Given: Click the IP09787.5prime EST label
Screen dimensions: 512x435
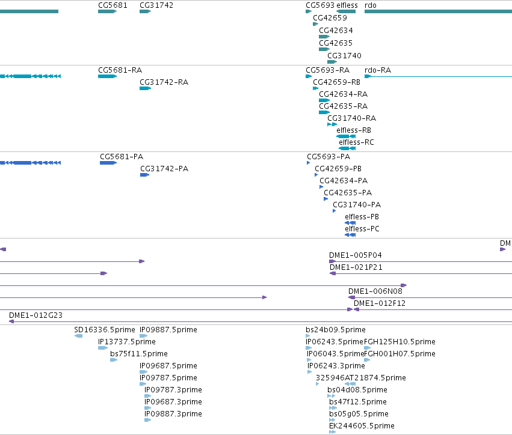Looking at the screenshot, I should coord(168,379).
